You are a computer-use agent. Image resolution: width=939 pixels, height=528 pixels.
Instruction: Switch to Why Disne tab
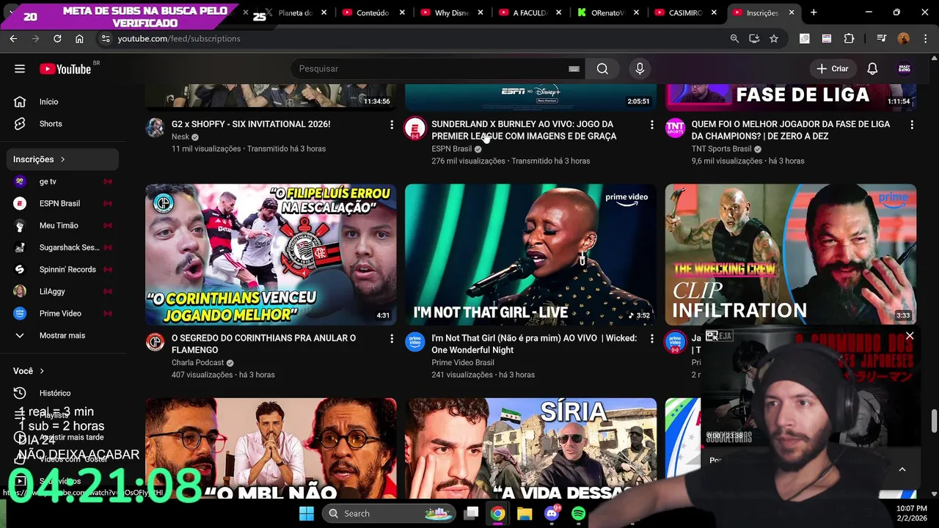(x=452, y=12)
